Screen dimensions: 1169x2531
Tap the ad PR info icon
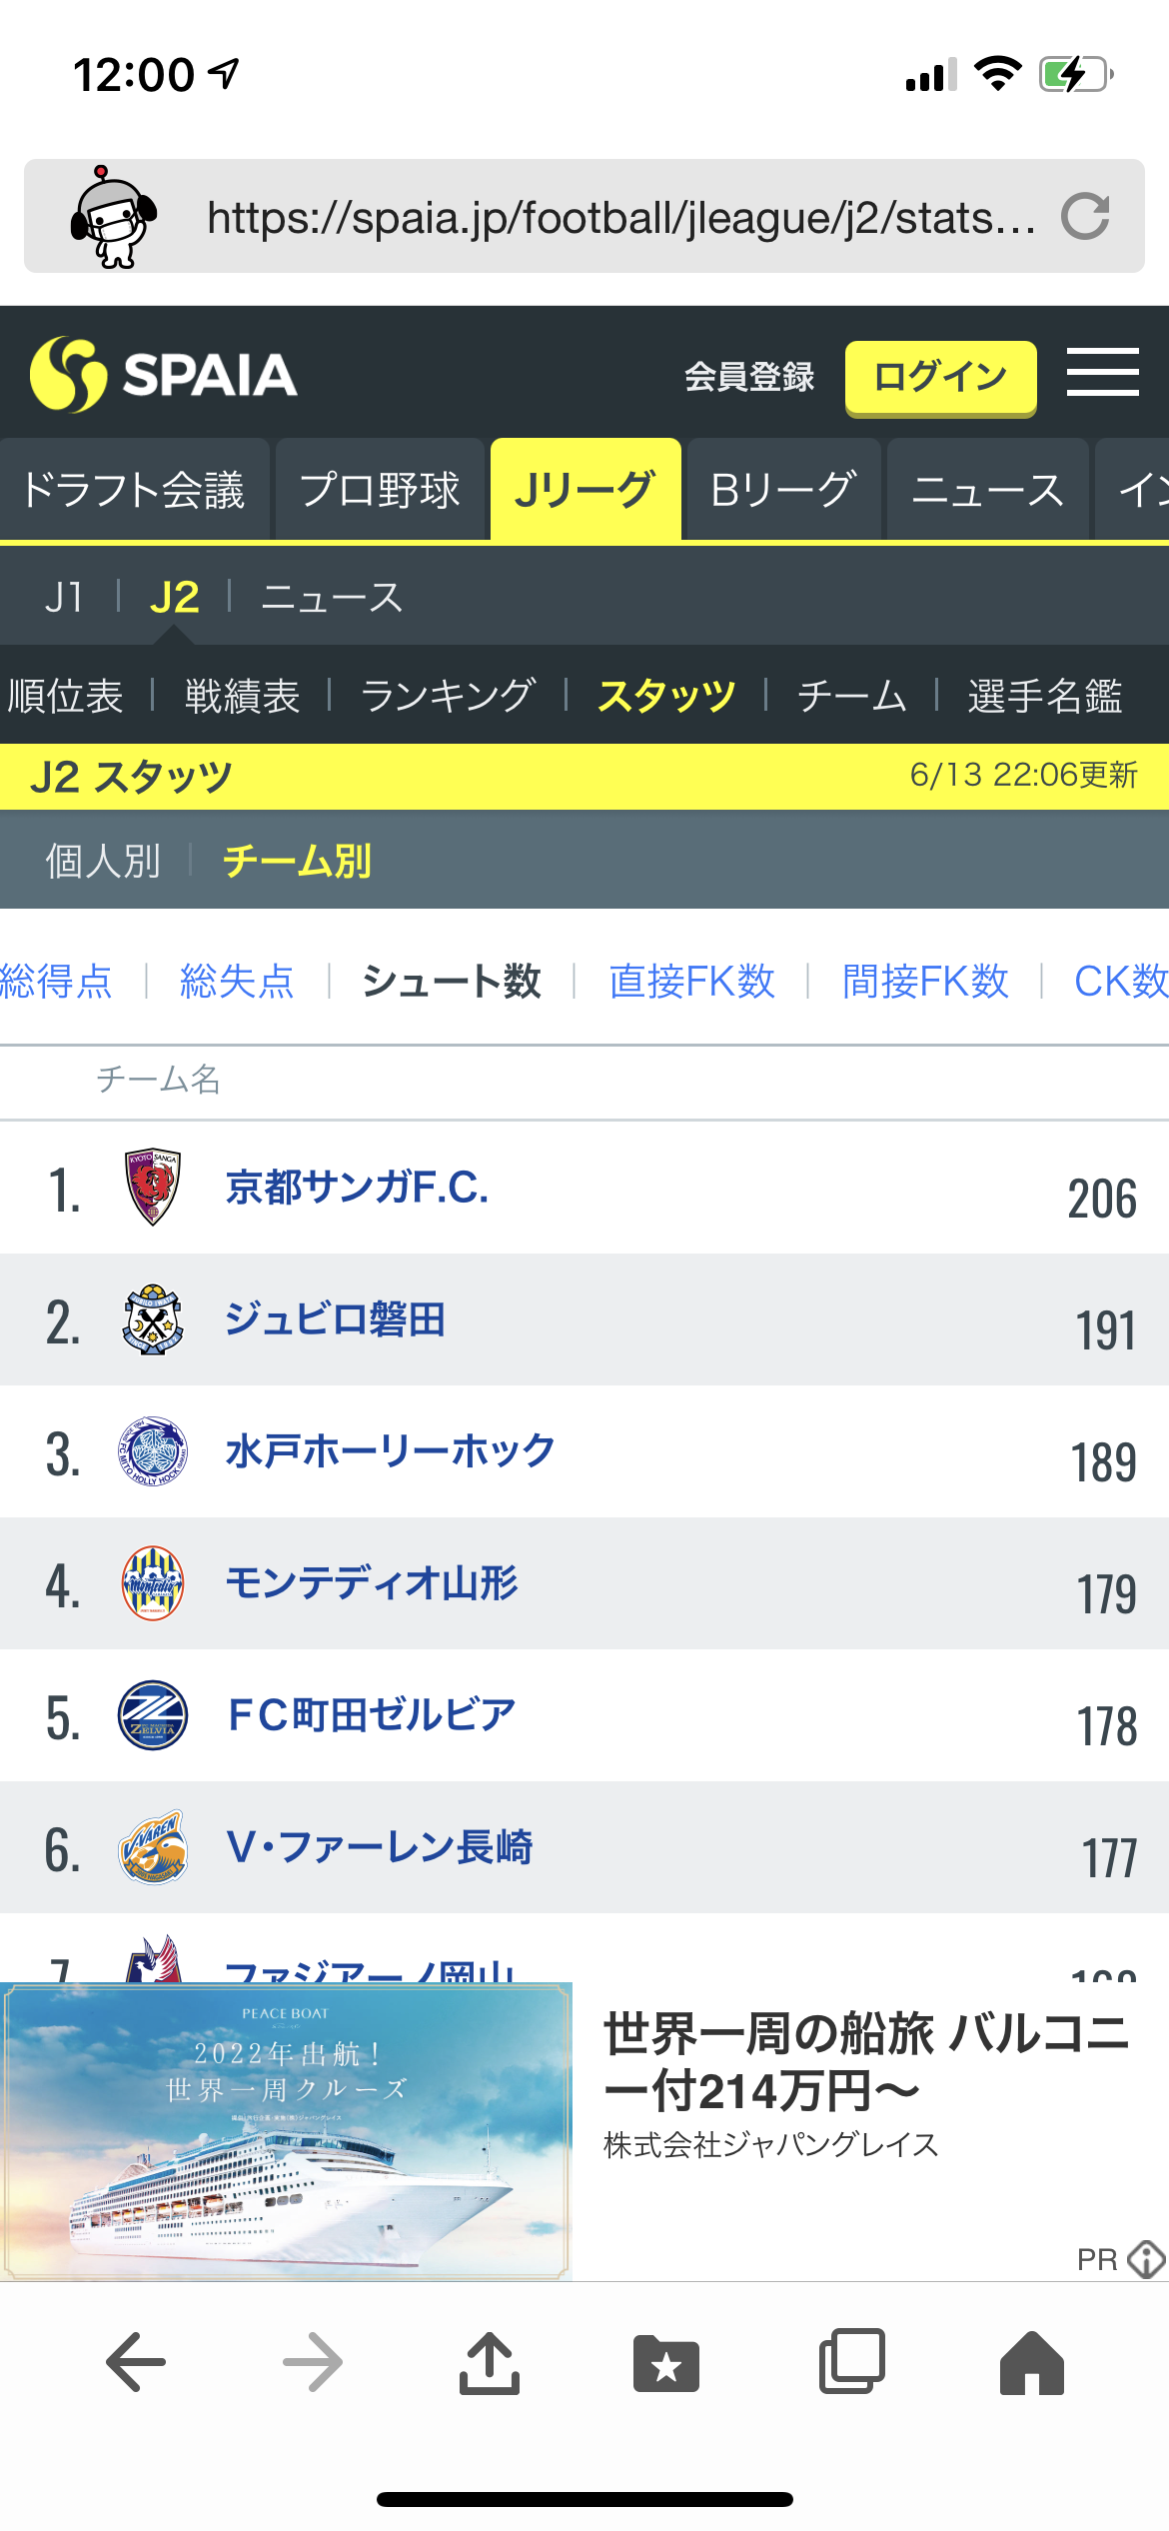[1146, 2258]
